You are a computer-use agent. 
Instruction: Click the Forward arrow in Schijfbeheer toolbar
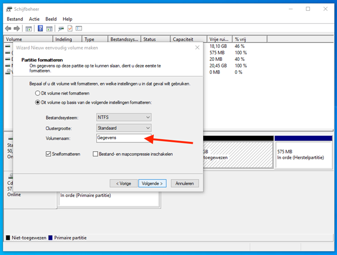17,28
